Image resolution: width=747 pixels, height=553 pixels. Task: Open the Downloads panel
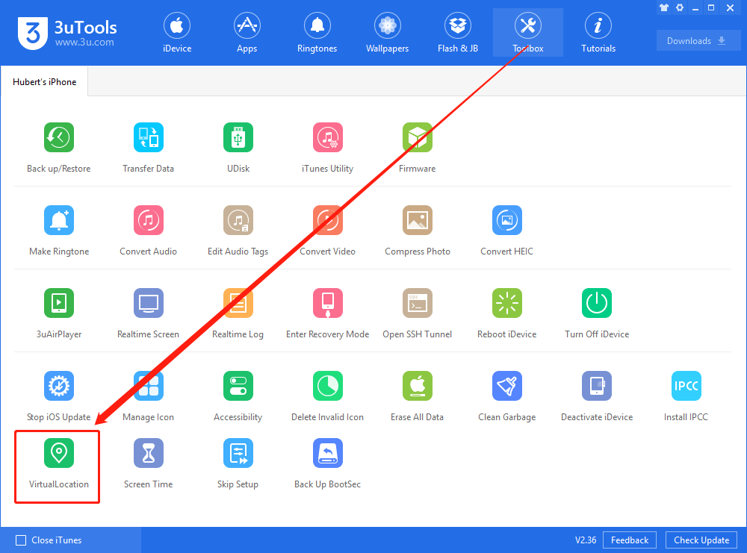pyautogui.click(x=698, y=40)
